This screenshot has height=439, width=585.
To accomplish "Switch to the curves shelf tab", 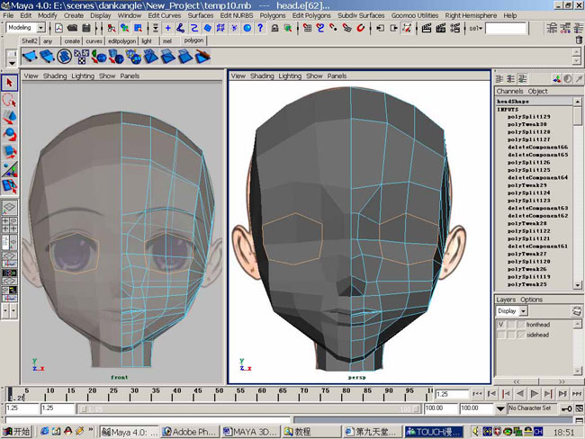I will [94, 41].
